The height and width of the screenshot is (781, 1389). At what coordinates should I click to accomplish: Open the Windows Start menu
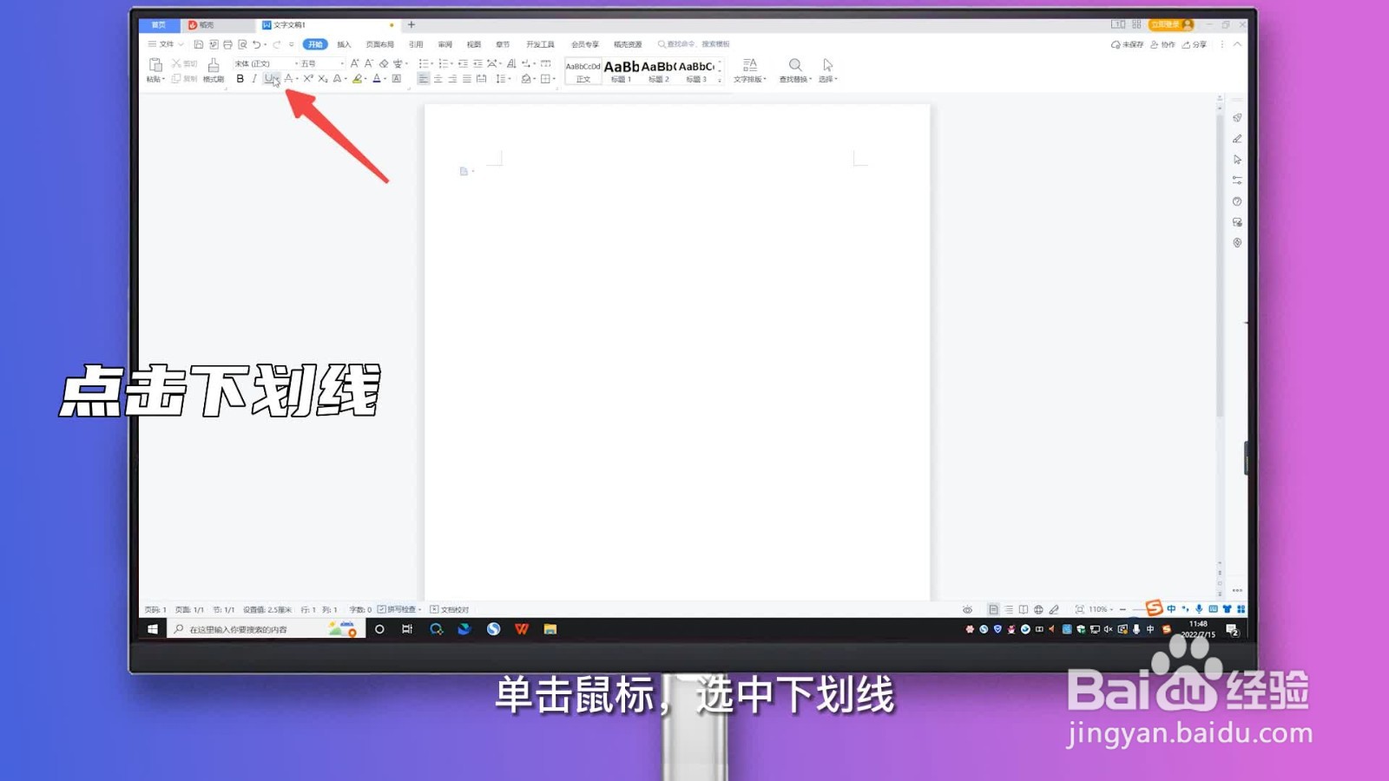[153, 629]
